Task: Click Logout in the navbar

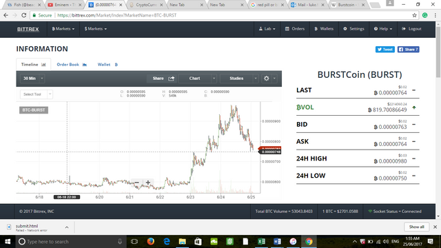Action: tap(412, 29)
